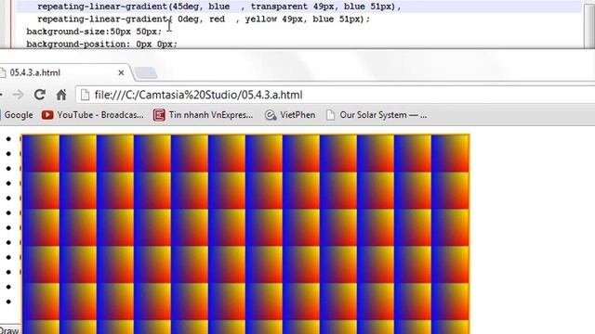Open the VietPhen bookmark

pos(290,115)
